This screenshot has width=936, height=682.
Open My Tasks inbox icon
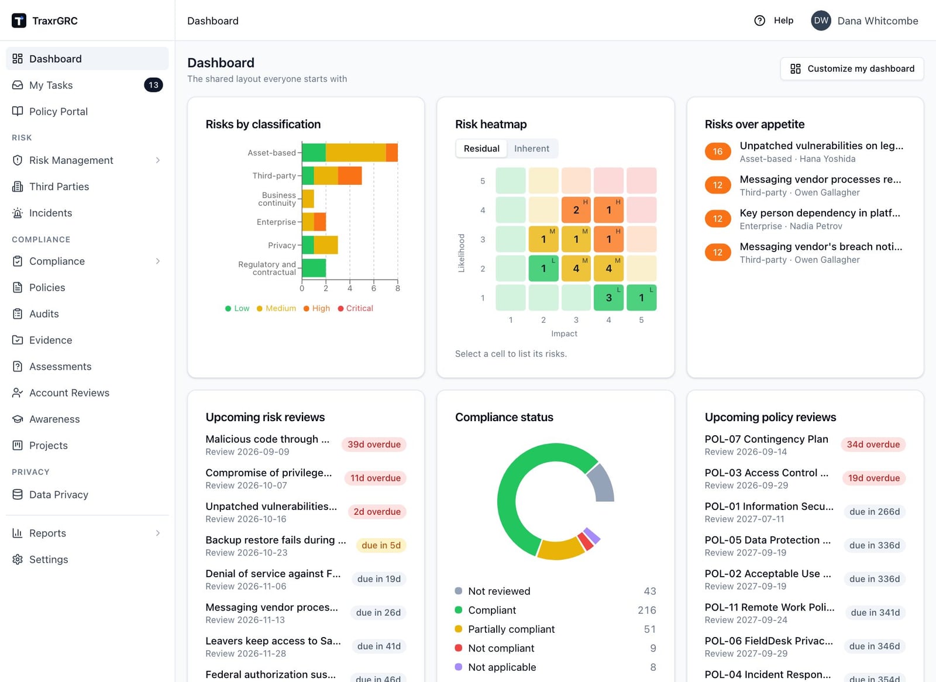click(18, 85)
